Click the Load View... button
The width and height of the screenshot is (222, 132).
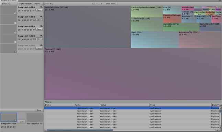tap(111, 4)
